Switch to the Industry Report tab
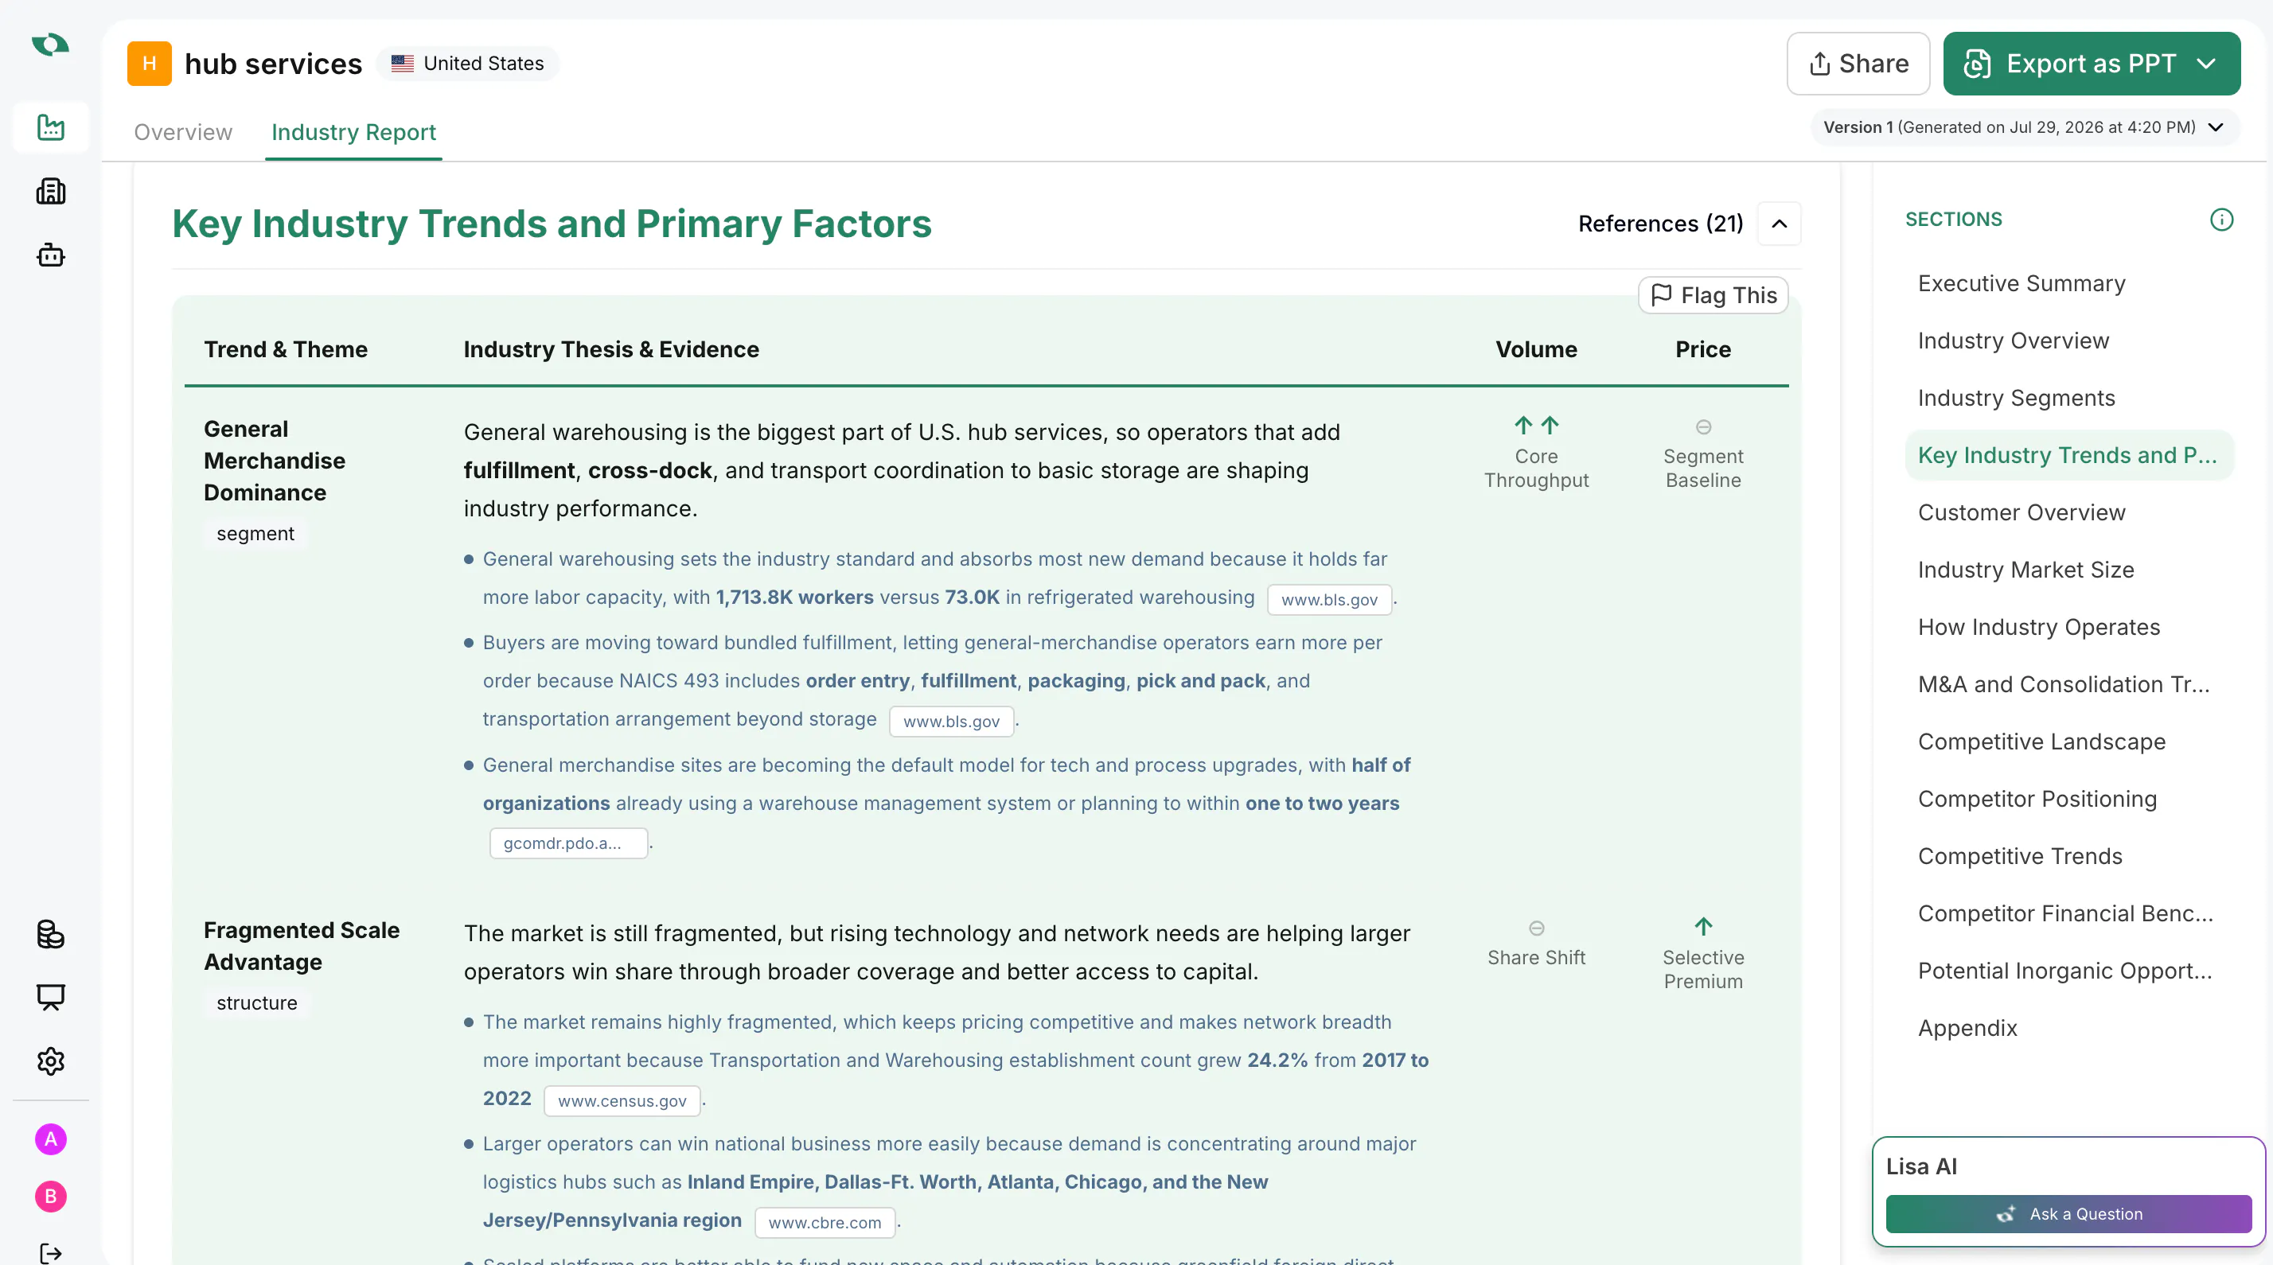 click(x=353, y=132)
